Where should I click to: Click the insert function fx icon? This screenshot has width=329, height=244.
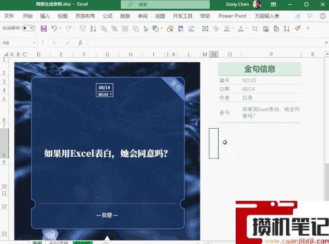click(x=80, y=43)
